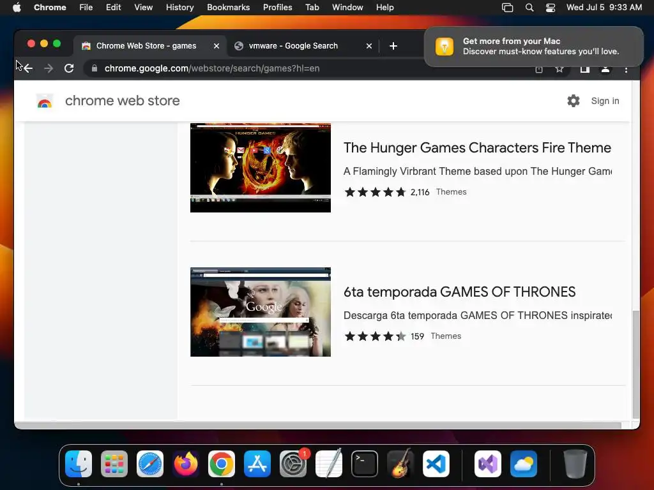Reload the Chrome Web Store page
654x490 pixels.
tap(69, 68)
